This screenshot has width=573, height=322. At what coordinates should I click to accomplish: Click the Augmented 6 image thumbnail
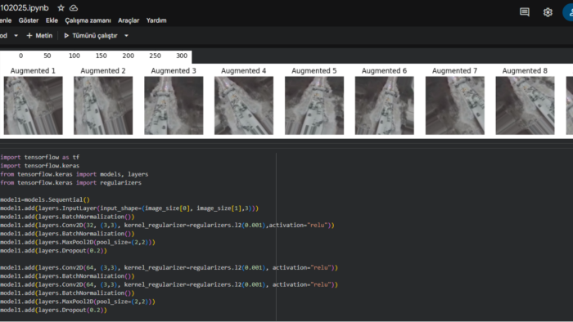385,105
